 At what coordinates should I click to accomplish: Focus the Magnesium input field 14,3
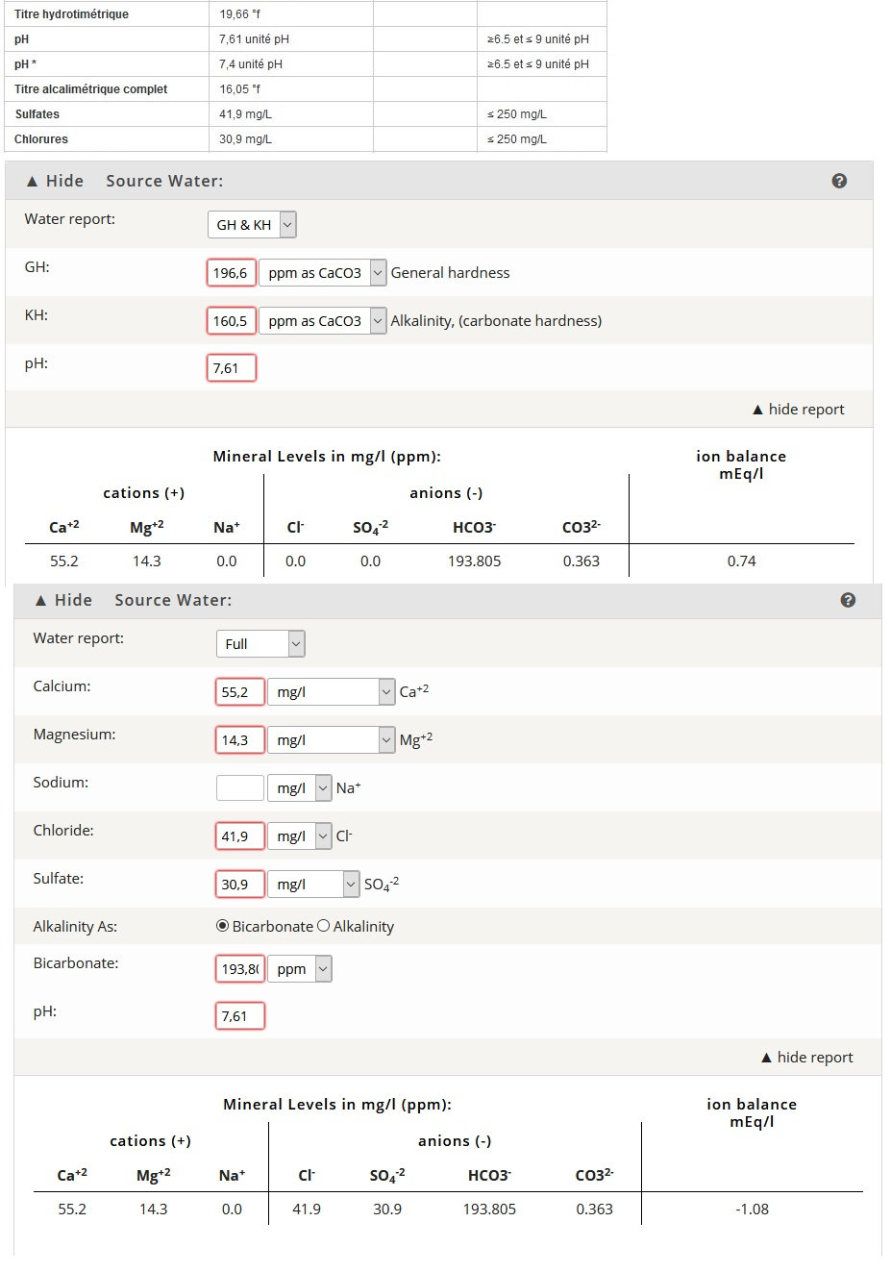pyautogui.click(x=240, y=739)
